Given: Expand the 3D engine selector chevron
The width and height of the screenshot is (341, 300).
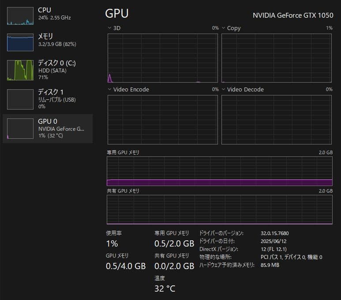Looking at the screenshot, I should [110, 28].
